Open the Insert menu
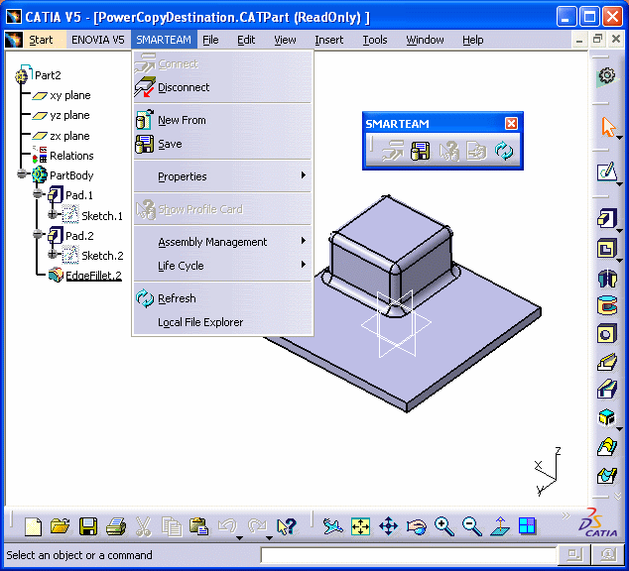This screenshot has height=571, width=629. point(328,40)
